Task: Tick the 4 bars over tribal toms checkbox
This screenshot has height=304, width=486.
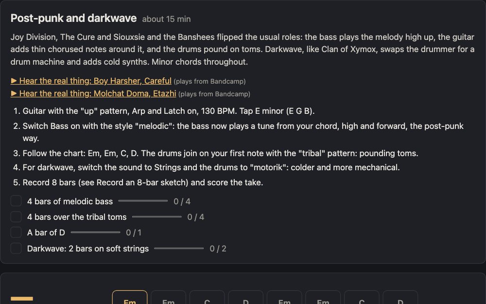Action: pyautogui.click(x=16, y=216)
